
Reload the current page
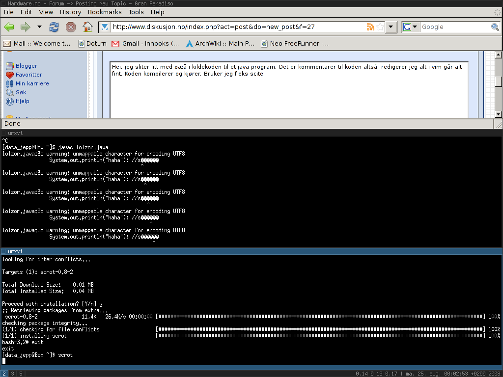[x=54, y=27]
